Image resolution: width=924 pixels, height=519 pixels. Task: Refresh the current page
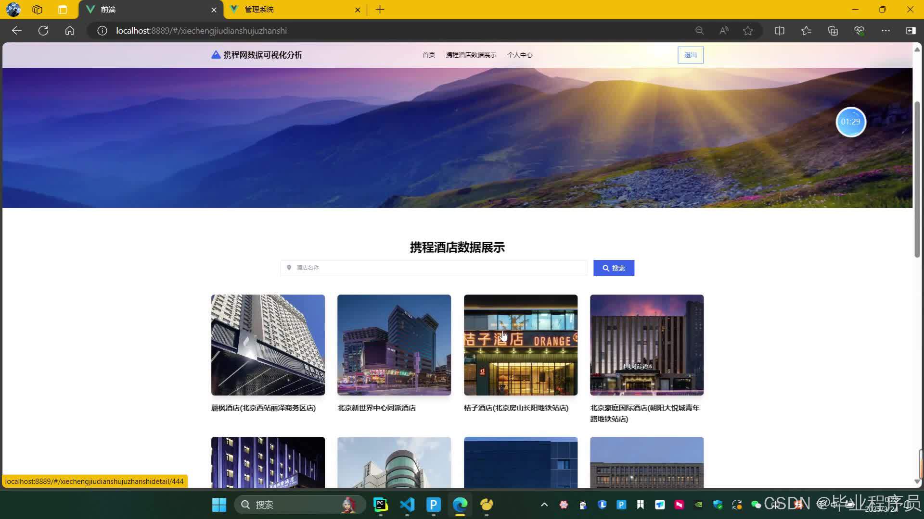click(x=43, y=30)
